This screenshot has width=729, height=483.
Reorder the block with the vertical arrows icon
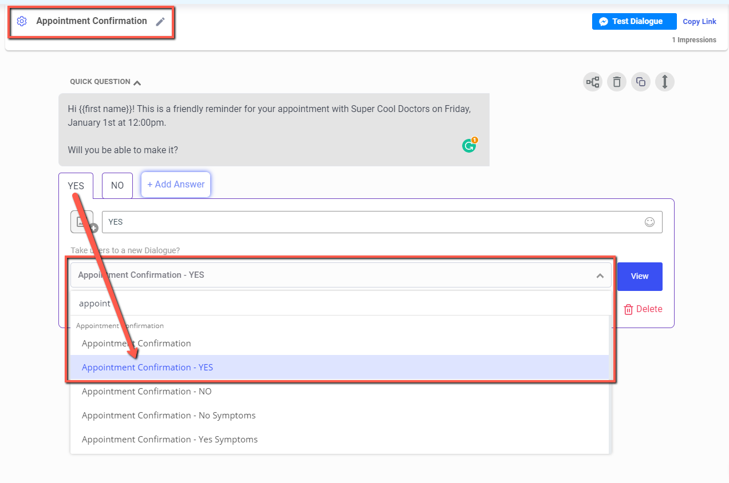[x=665, y=82]
